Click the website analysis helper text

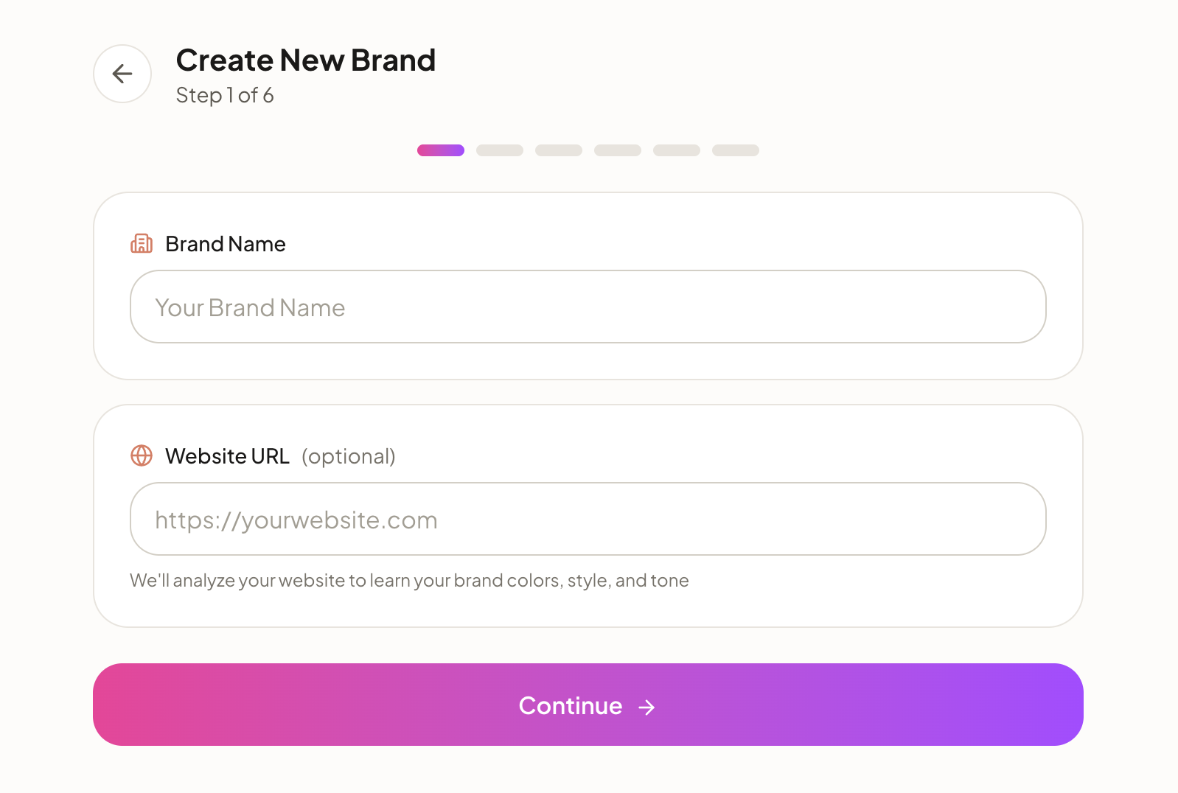[x=409, y=581]
